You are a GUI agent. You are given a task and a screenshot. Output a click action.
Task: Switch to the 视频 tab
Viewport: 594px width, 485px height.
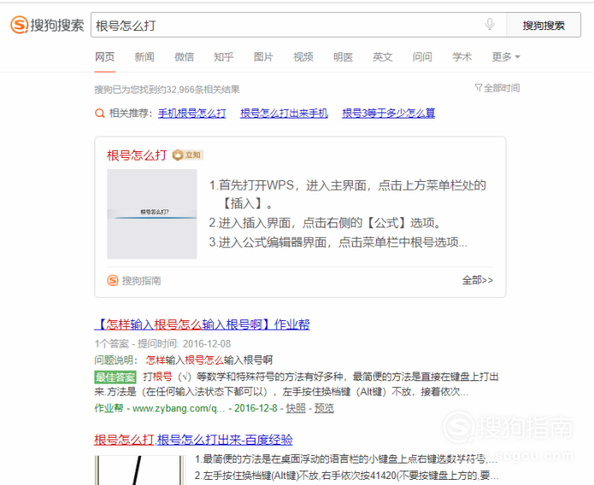point(303,57)
